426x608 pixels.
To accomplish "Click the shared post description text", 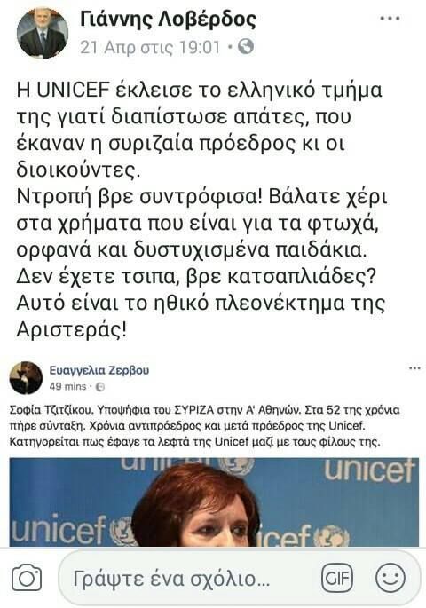I will pyautogui.click(x=205, y=426).
